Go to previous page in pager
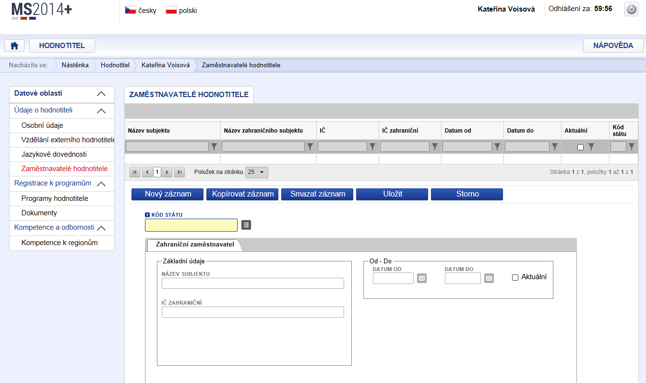The width and height of the screenshot is (646, 383). pyautogui.click(x=147, y=172)
